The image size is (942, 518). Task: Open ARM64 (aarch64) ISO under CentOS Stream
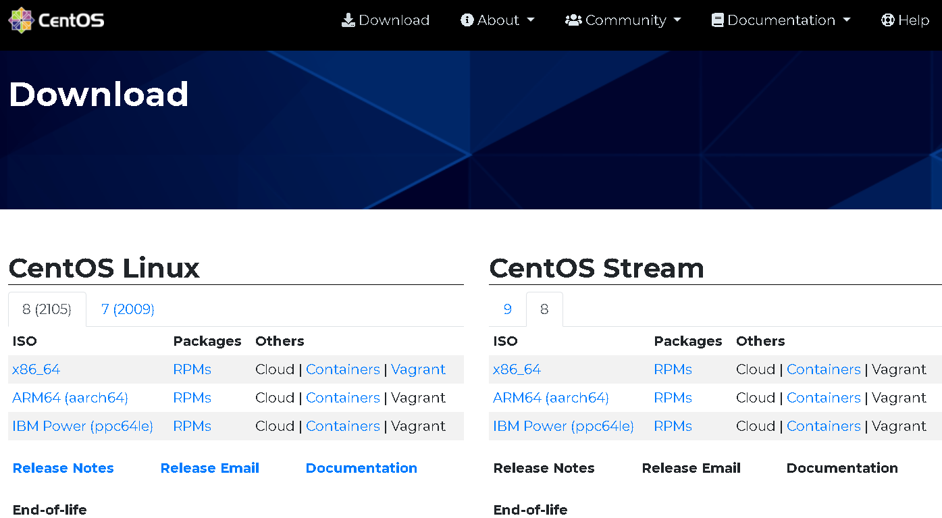point(551,398)
